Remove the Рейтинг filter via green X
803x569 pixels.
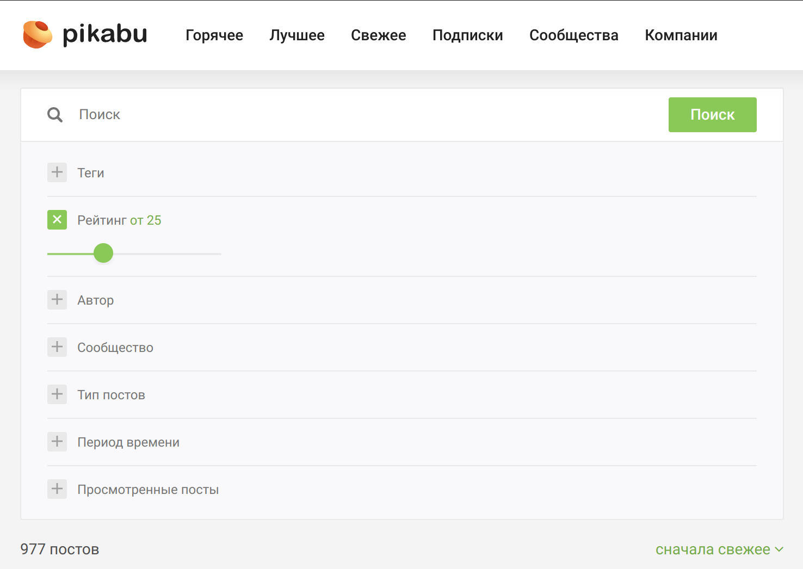57,220
